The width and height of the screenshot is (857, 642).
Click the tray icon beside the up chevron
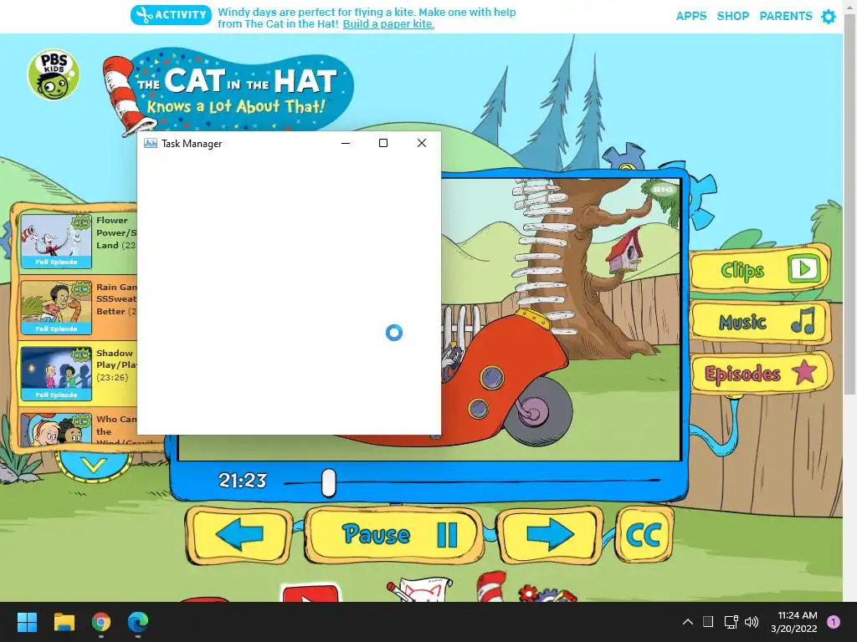coord(708,622)
